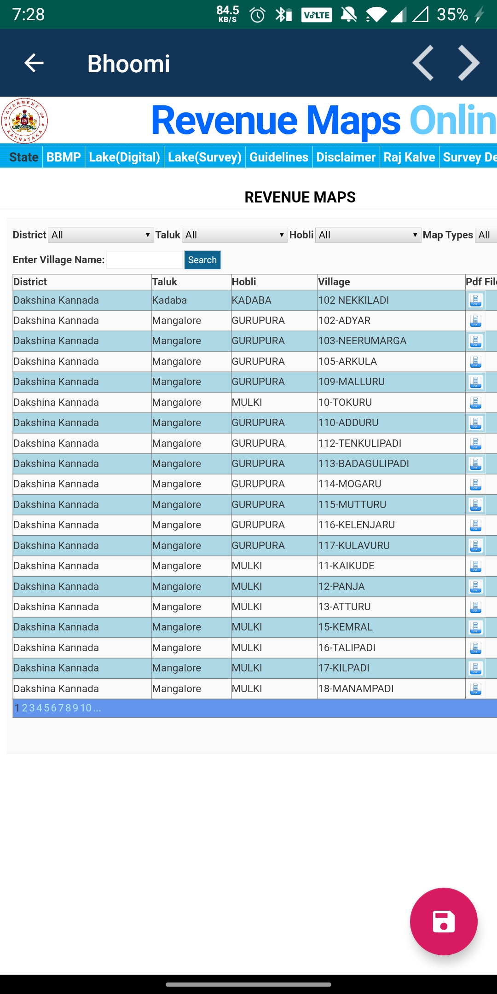This screenshot has height=994, width=497.
Task: Open the Guidelines menu tab
Action: [x=279, y=157]
